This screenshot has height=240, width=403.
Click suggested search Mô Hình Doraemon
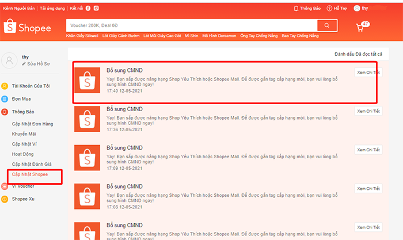point(219,36)
